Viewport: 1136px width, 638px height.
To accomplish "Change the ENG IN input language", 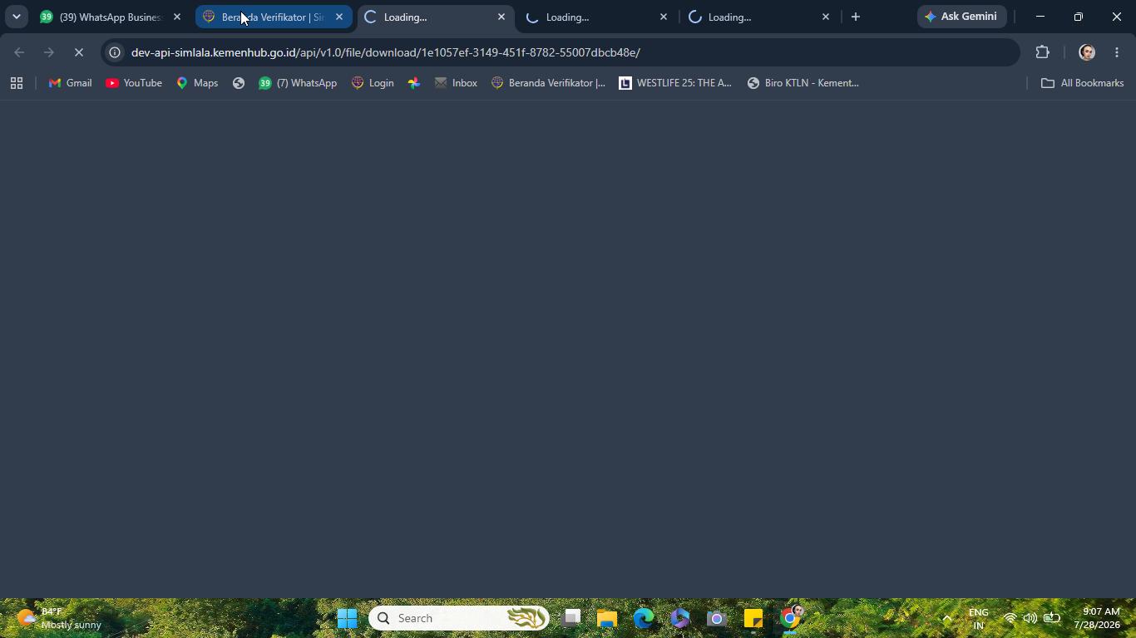I will pos(979,618).
